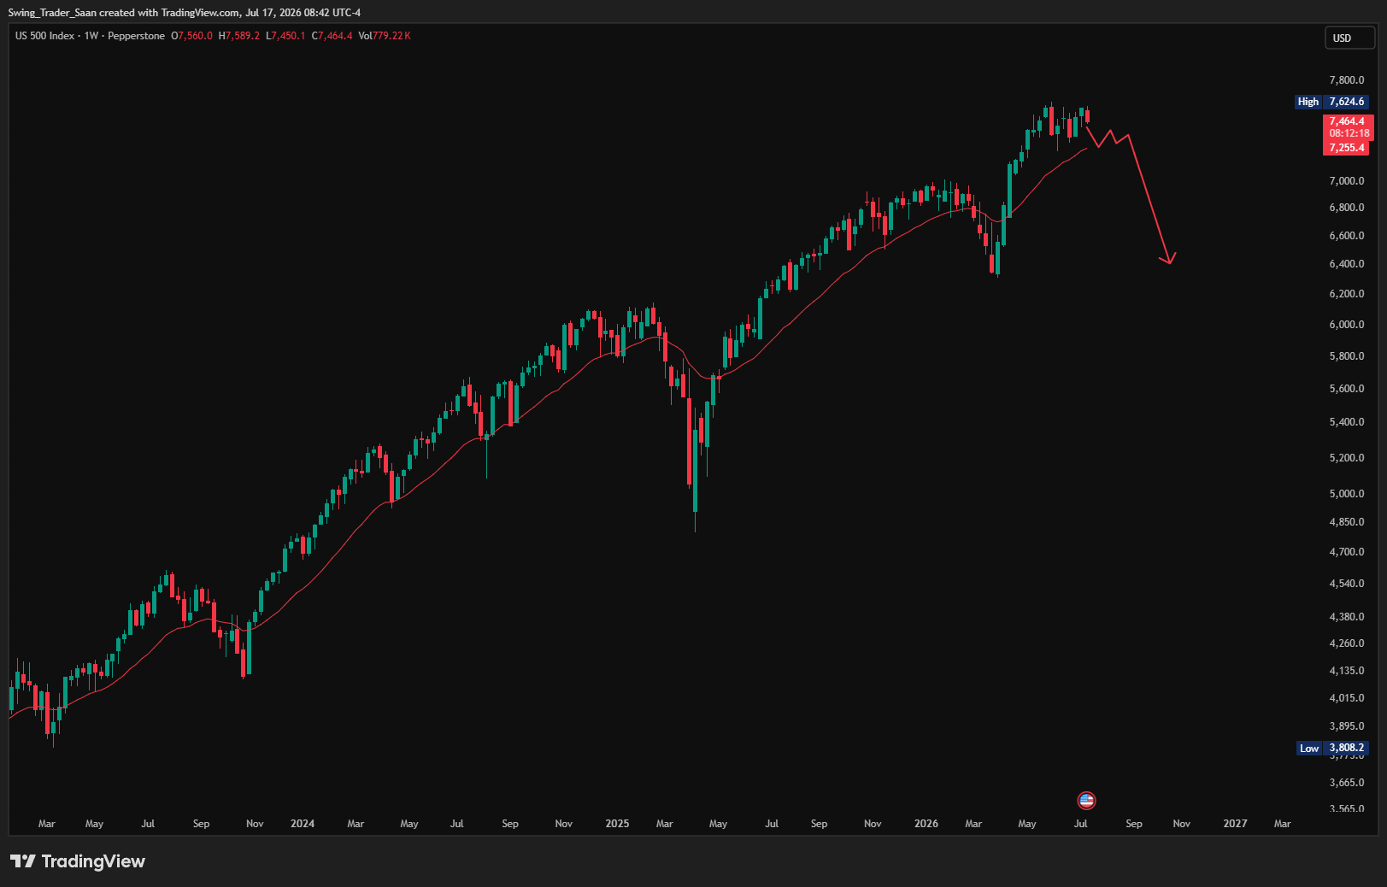The height and width of the screenshot is (887, 1387).
Task: Click the volume value Vol 779.22 K
Action: 385,36
